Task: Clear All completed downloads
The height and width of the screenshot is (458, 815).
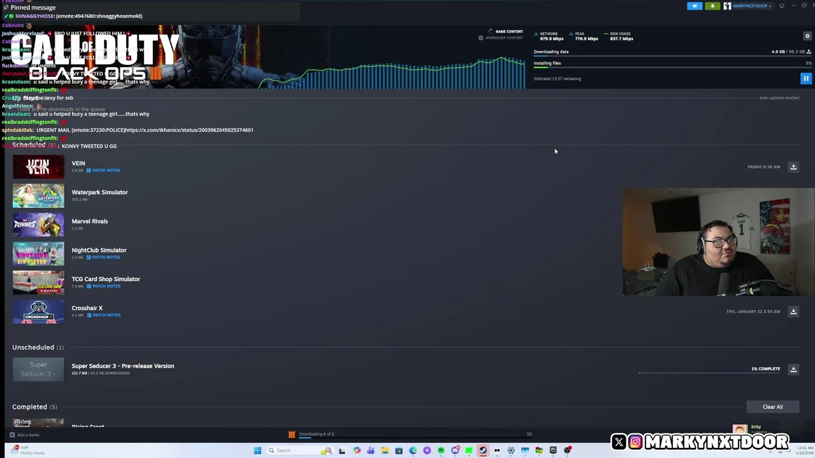Action: (772, 407)
